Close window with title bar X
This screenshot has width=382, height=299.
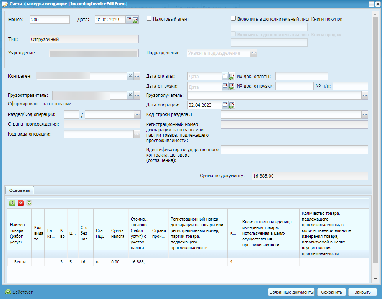[x=377, y=4]
